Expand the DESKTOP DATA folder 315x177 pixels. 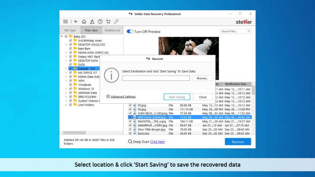(x=66, y=61)
